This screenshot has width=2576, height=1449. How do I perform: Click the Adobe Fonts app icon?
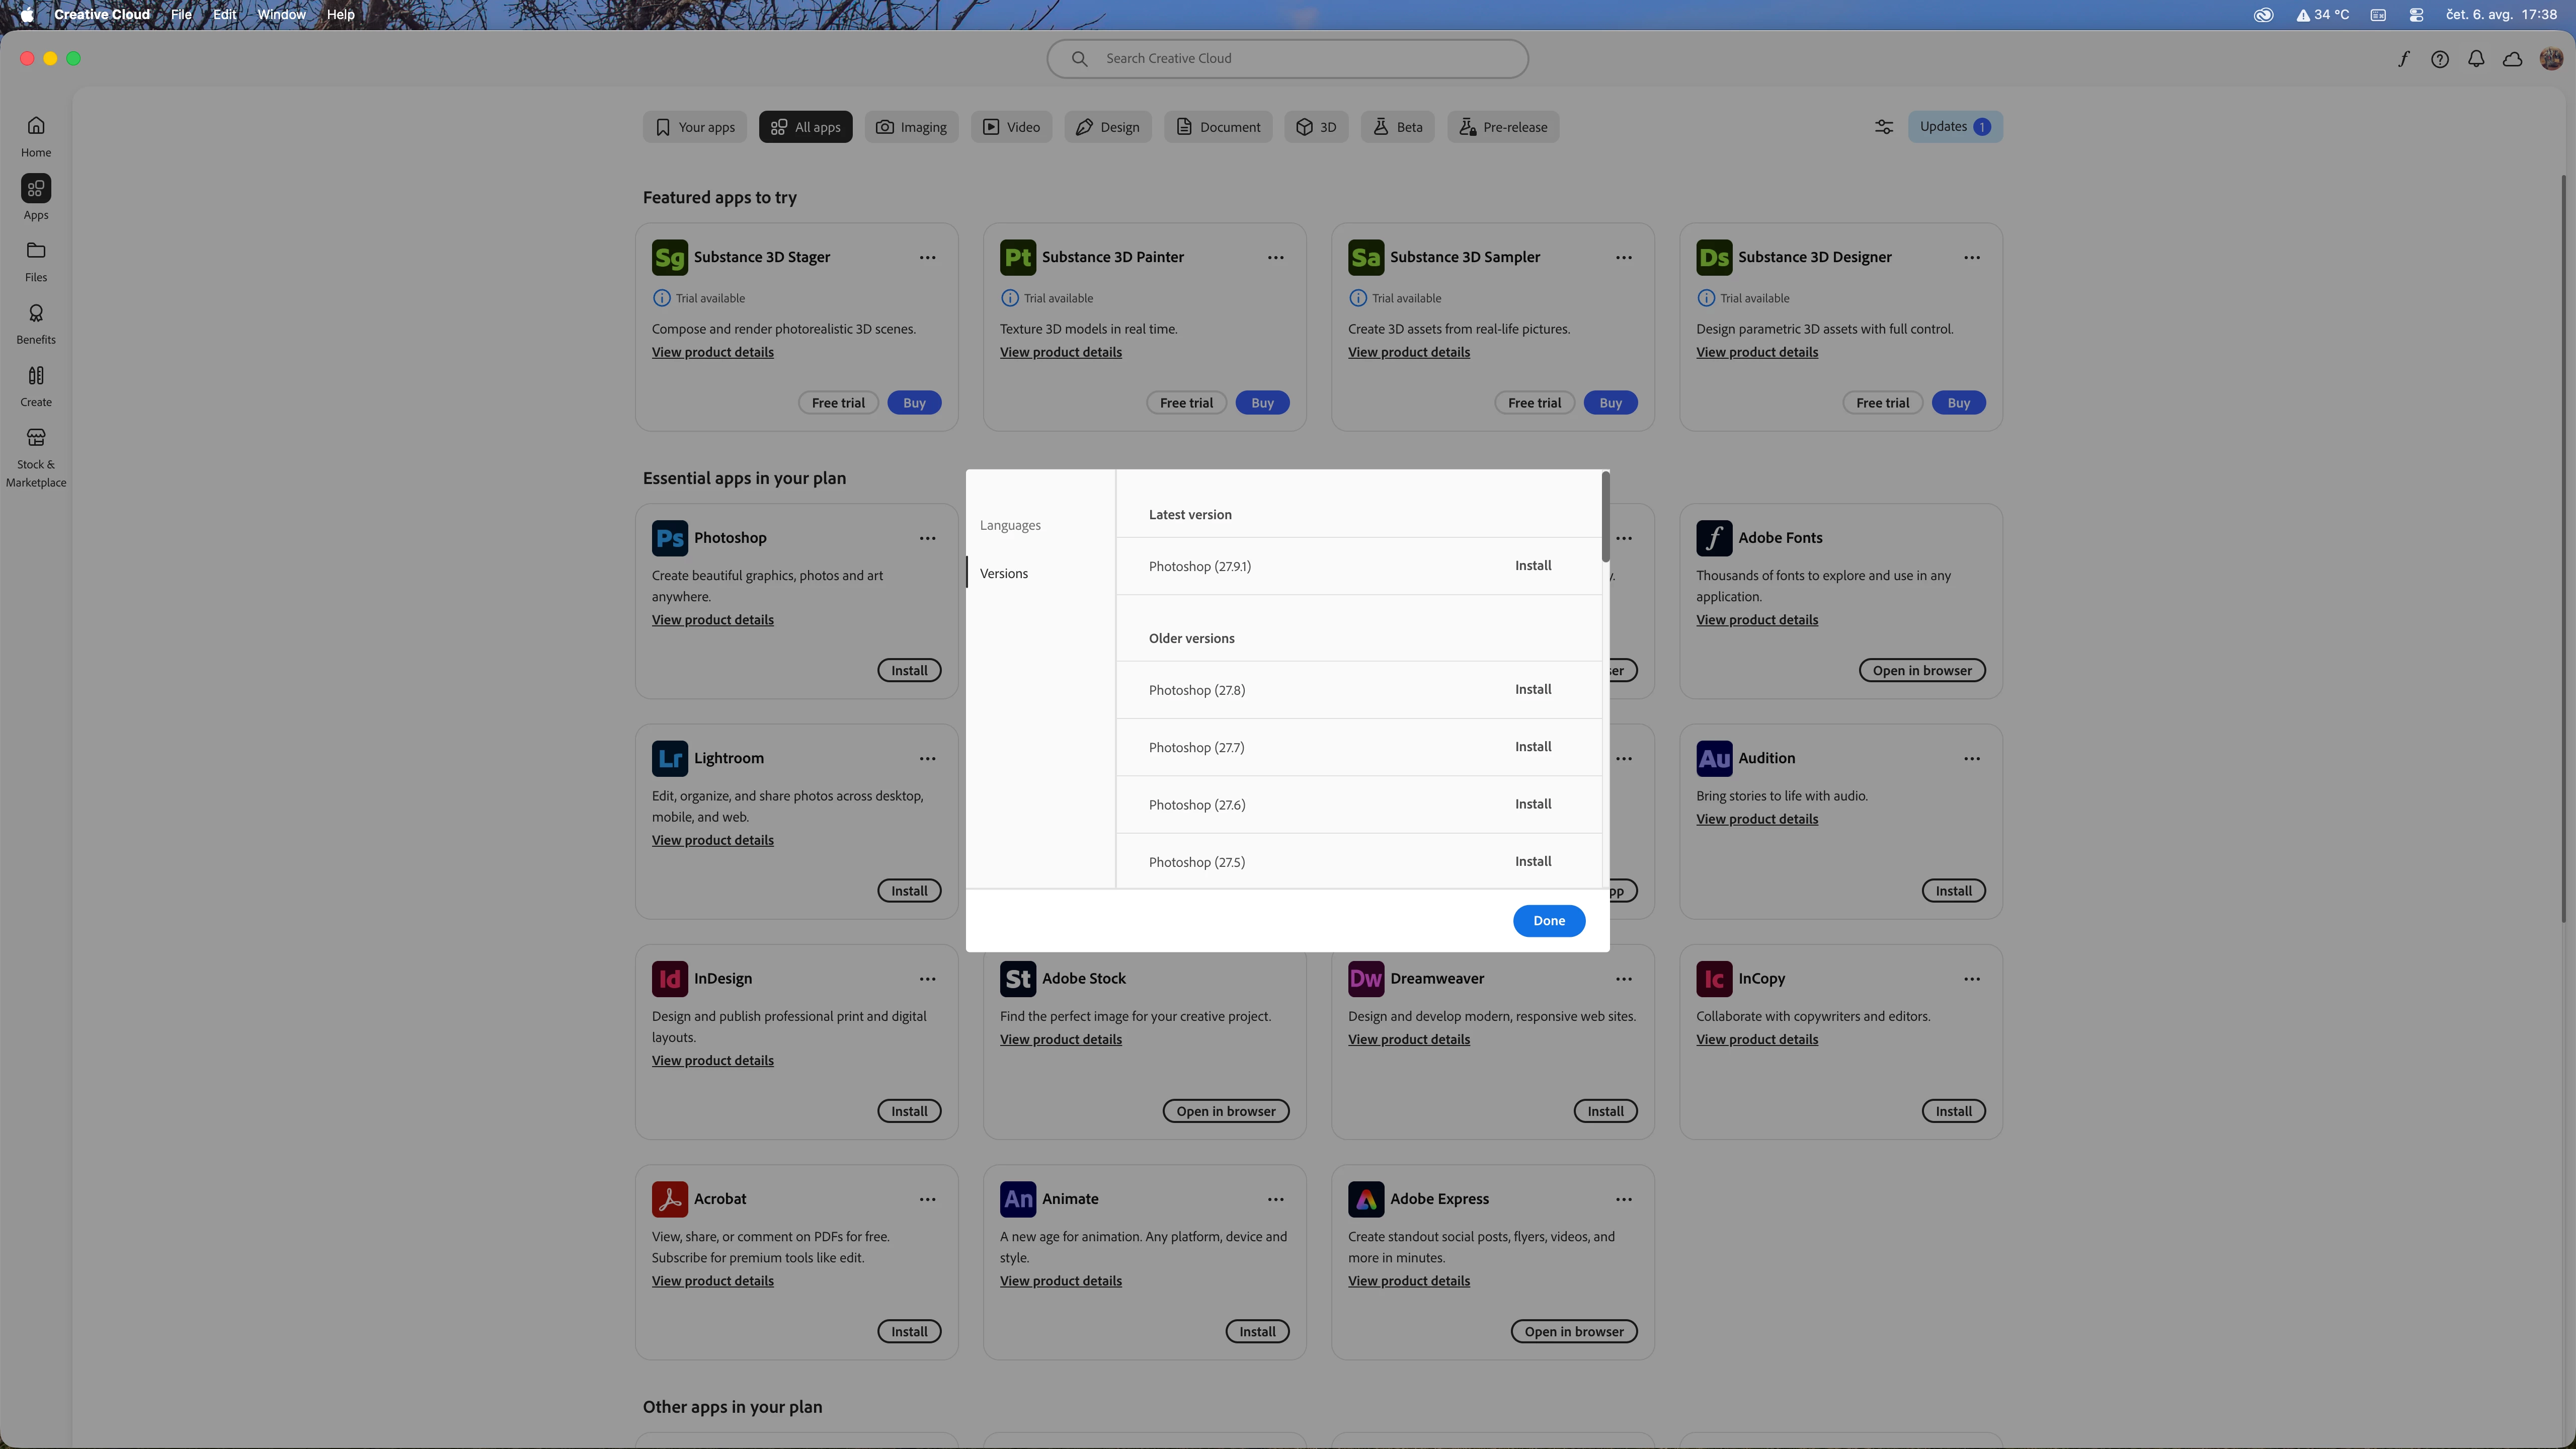pyautogui.click(x=1714, y=538)
